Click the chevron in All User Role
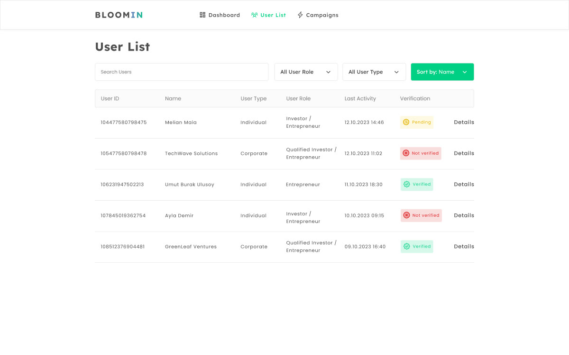 tap(328, 72)
